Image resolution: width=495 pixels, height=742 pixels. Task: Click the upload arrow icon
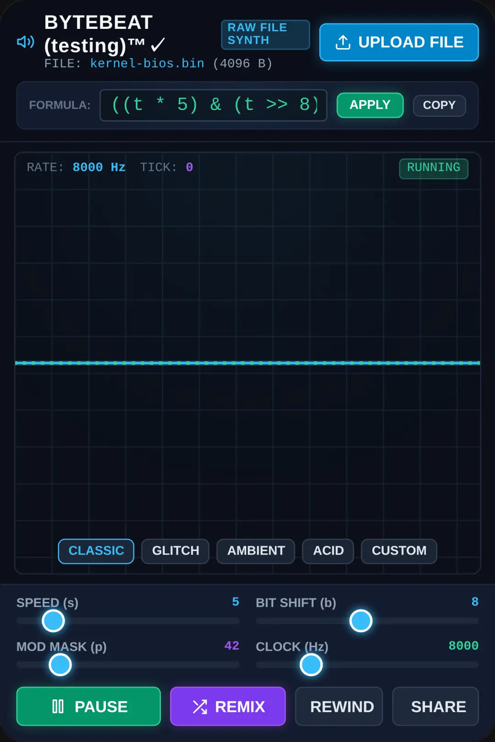tap(343, 42)
